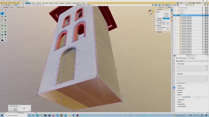Click the Local transform button
This screenshot has width=209, height=117.
(166, 19)
